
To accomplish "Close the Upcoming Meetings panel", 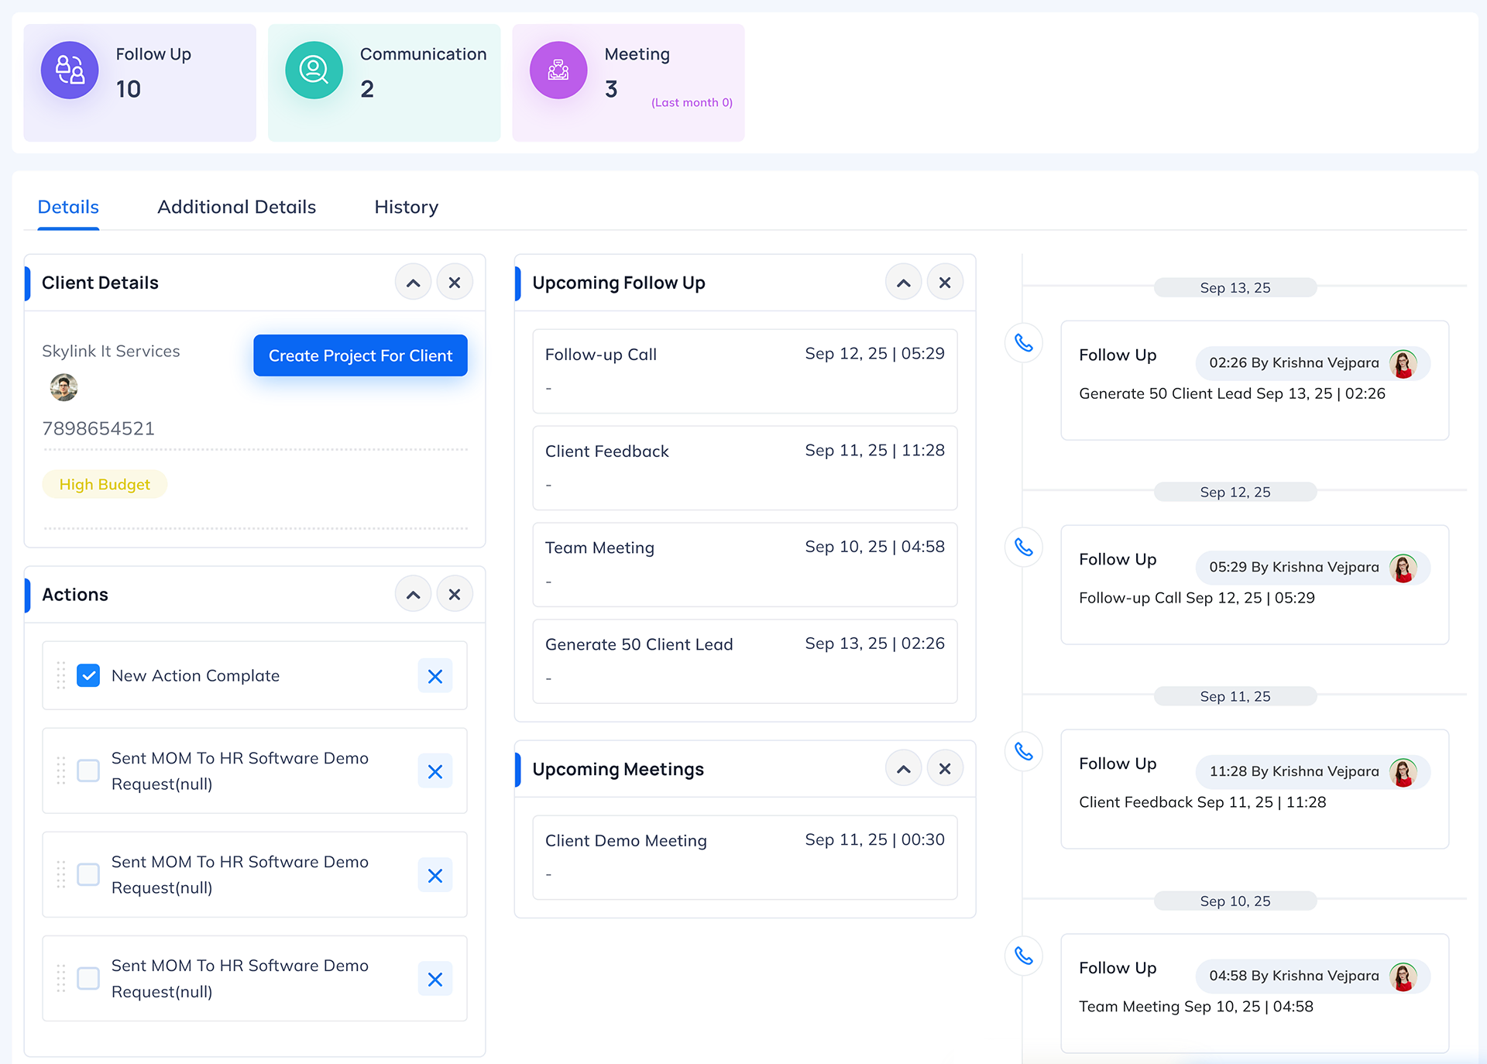I will point(944,769).
